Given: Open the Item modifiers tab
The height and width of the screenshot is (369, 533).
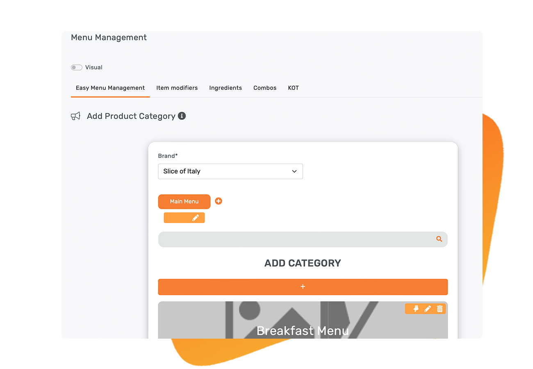Looking at the screenshot, I should pos(177,88).
